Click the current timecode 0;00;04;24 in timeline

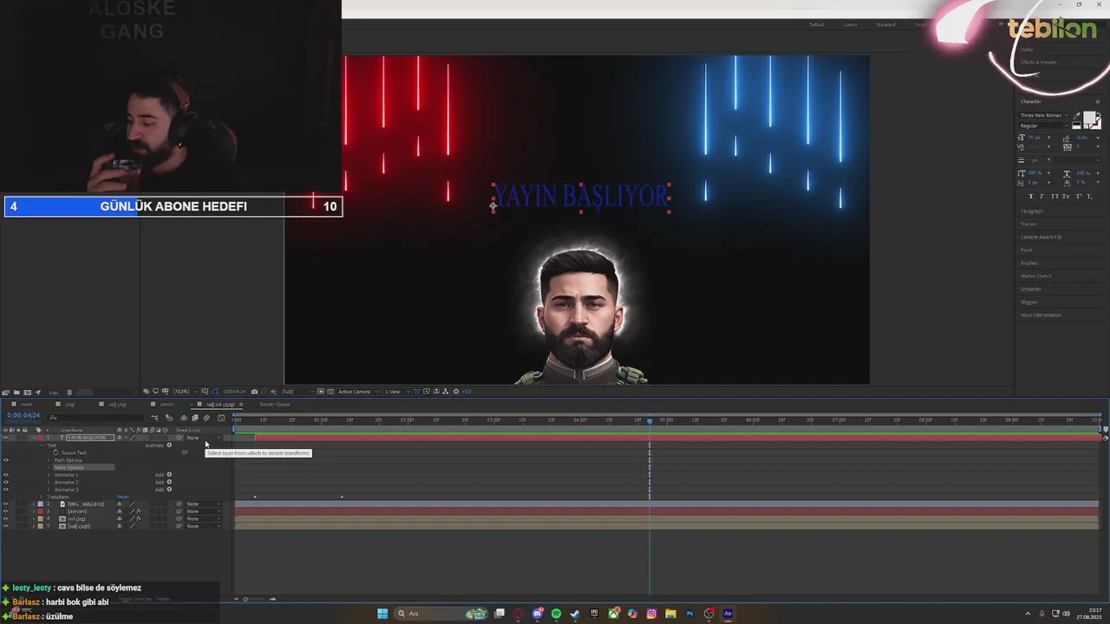23,416
